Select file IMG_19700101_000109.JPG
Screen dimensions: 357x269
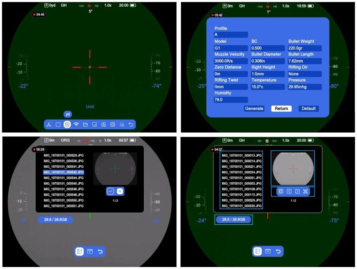coord(242,189)
